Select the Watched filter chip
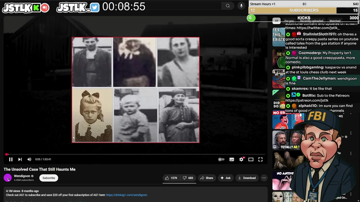Screen dimensions: 360x202 (335, 21)
